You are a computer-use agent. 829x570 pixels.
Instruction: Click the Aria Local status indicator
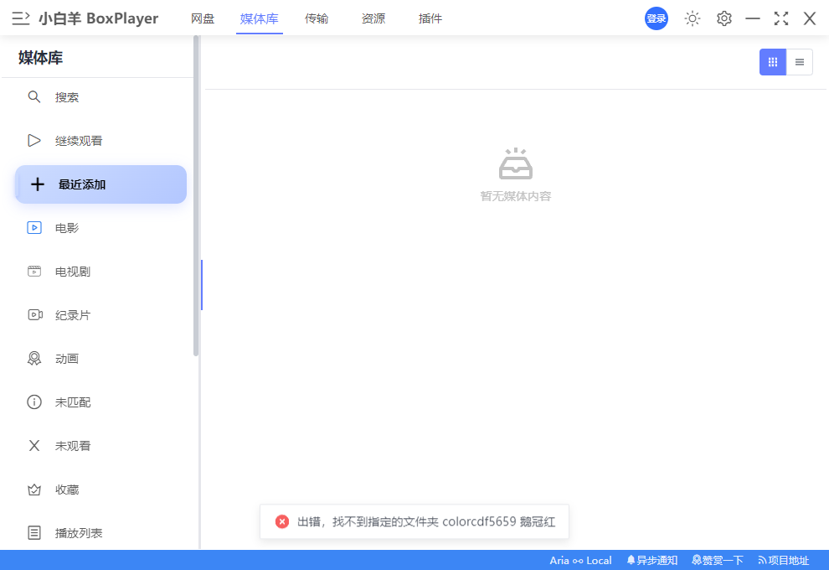(579, 560)
